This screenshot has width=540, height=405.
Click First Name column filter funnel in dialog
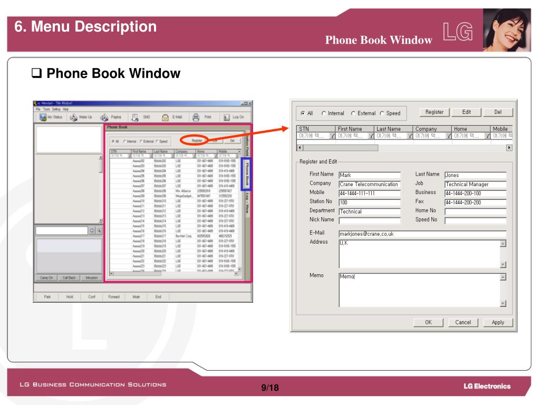[x=371, y=136]
